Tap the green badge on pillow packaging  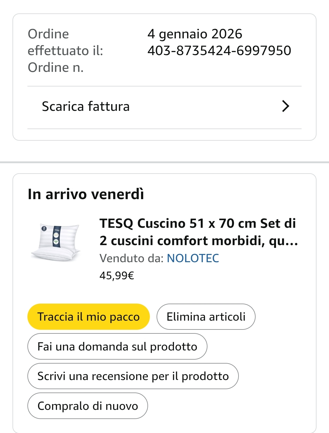pyautogui.click(x=56, y=242)
